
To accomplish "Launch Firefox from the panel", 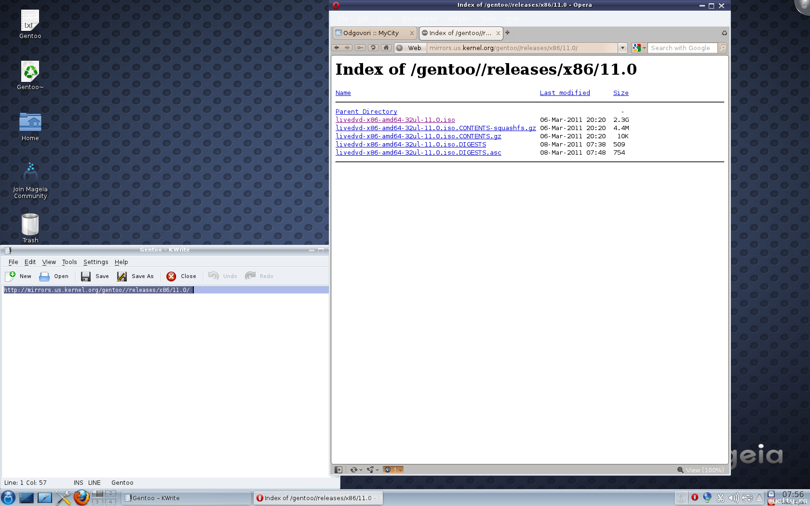I will click(81, 498).
